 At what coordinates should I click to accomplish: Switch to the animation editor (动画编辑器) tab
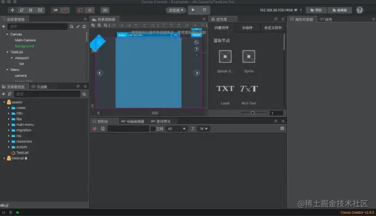[x=132, y=121]
